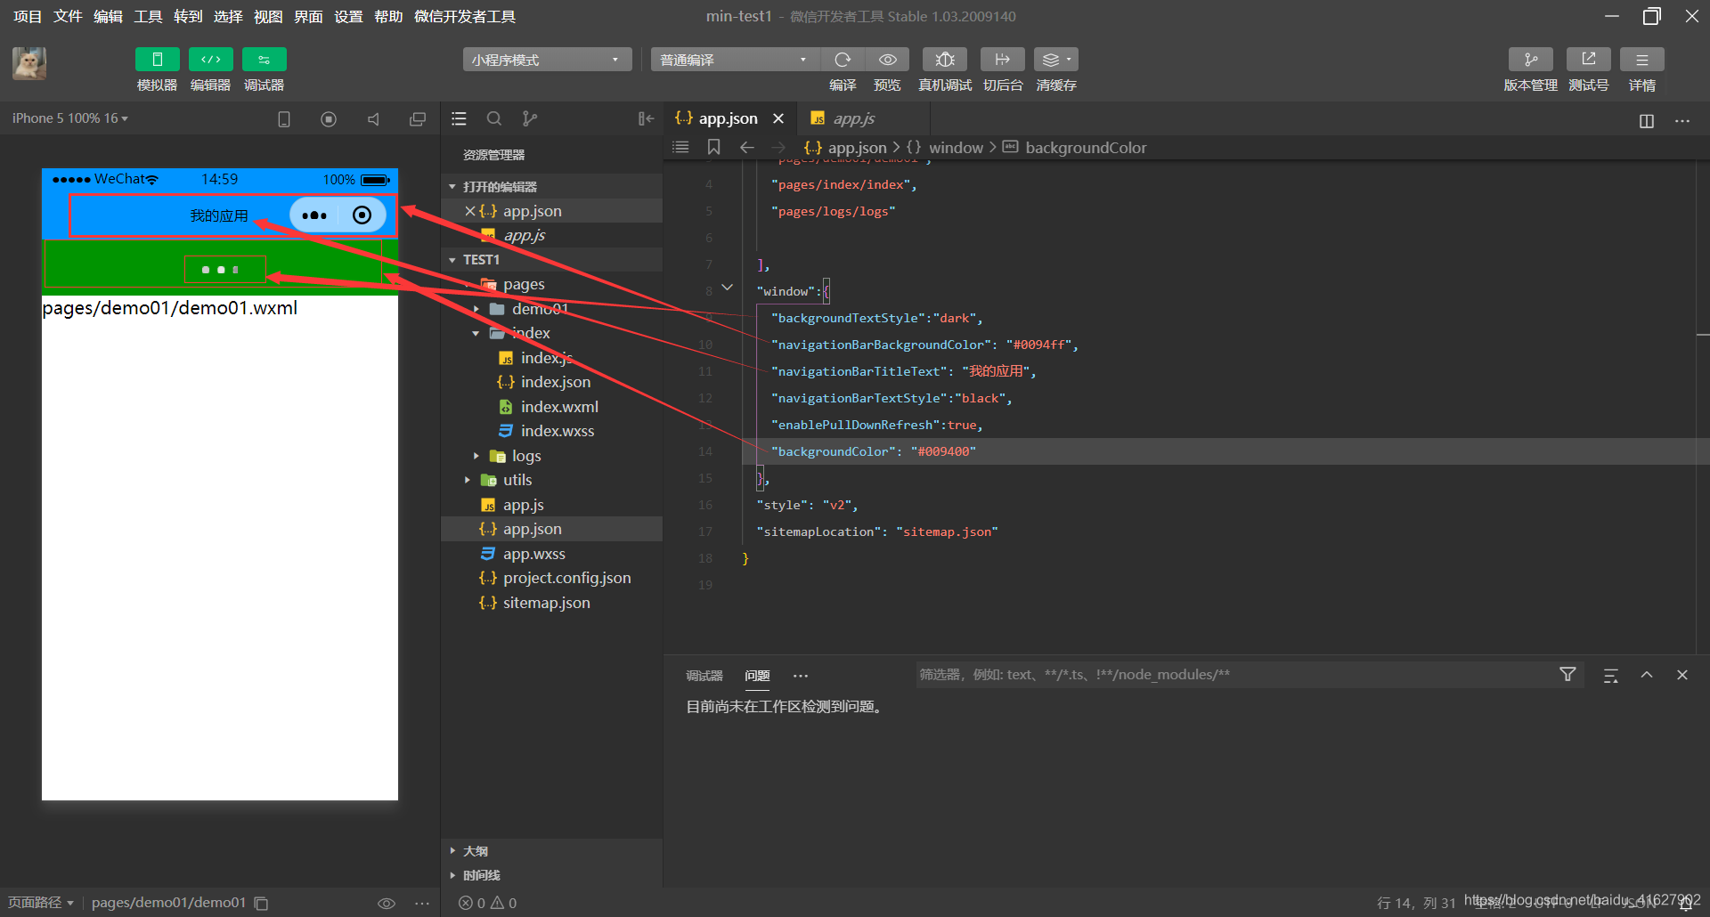The image size is (1710, 917).
Task: Collapse the TEST1 project section
Action: pos(452,260)
